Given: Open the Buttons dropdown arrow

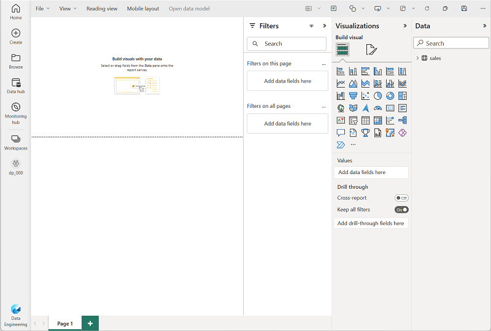Looking at the screenshot, I should [x=389, y=9].
